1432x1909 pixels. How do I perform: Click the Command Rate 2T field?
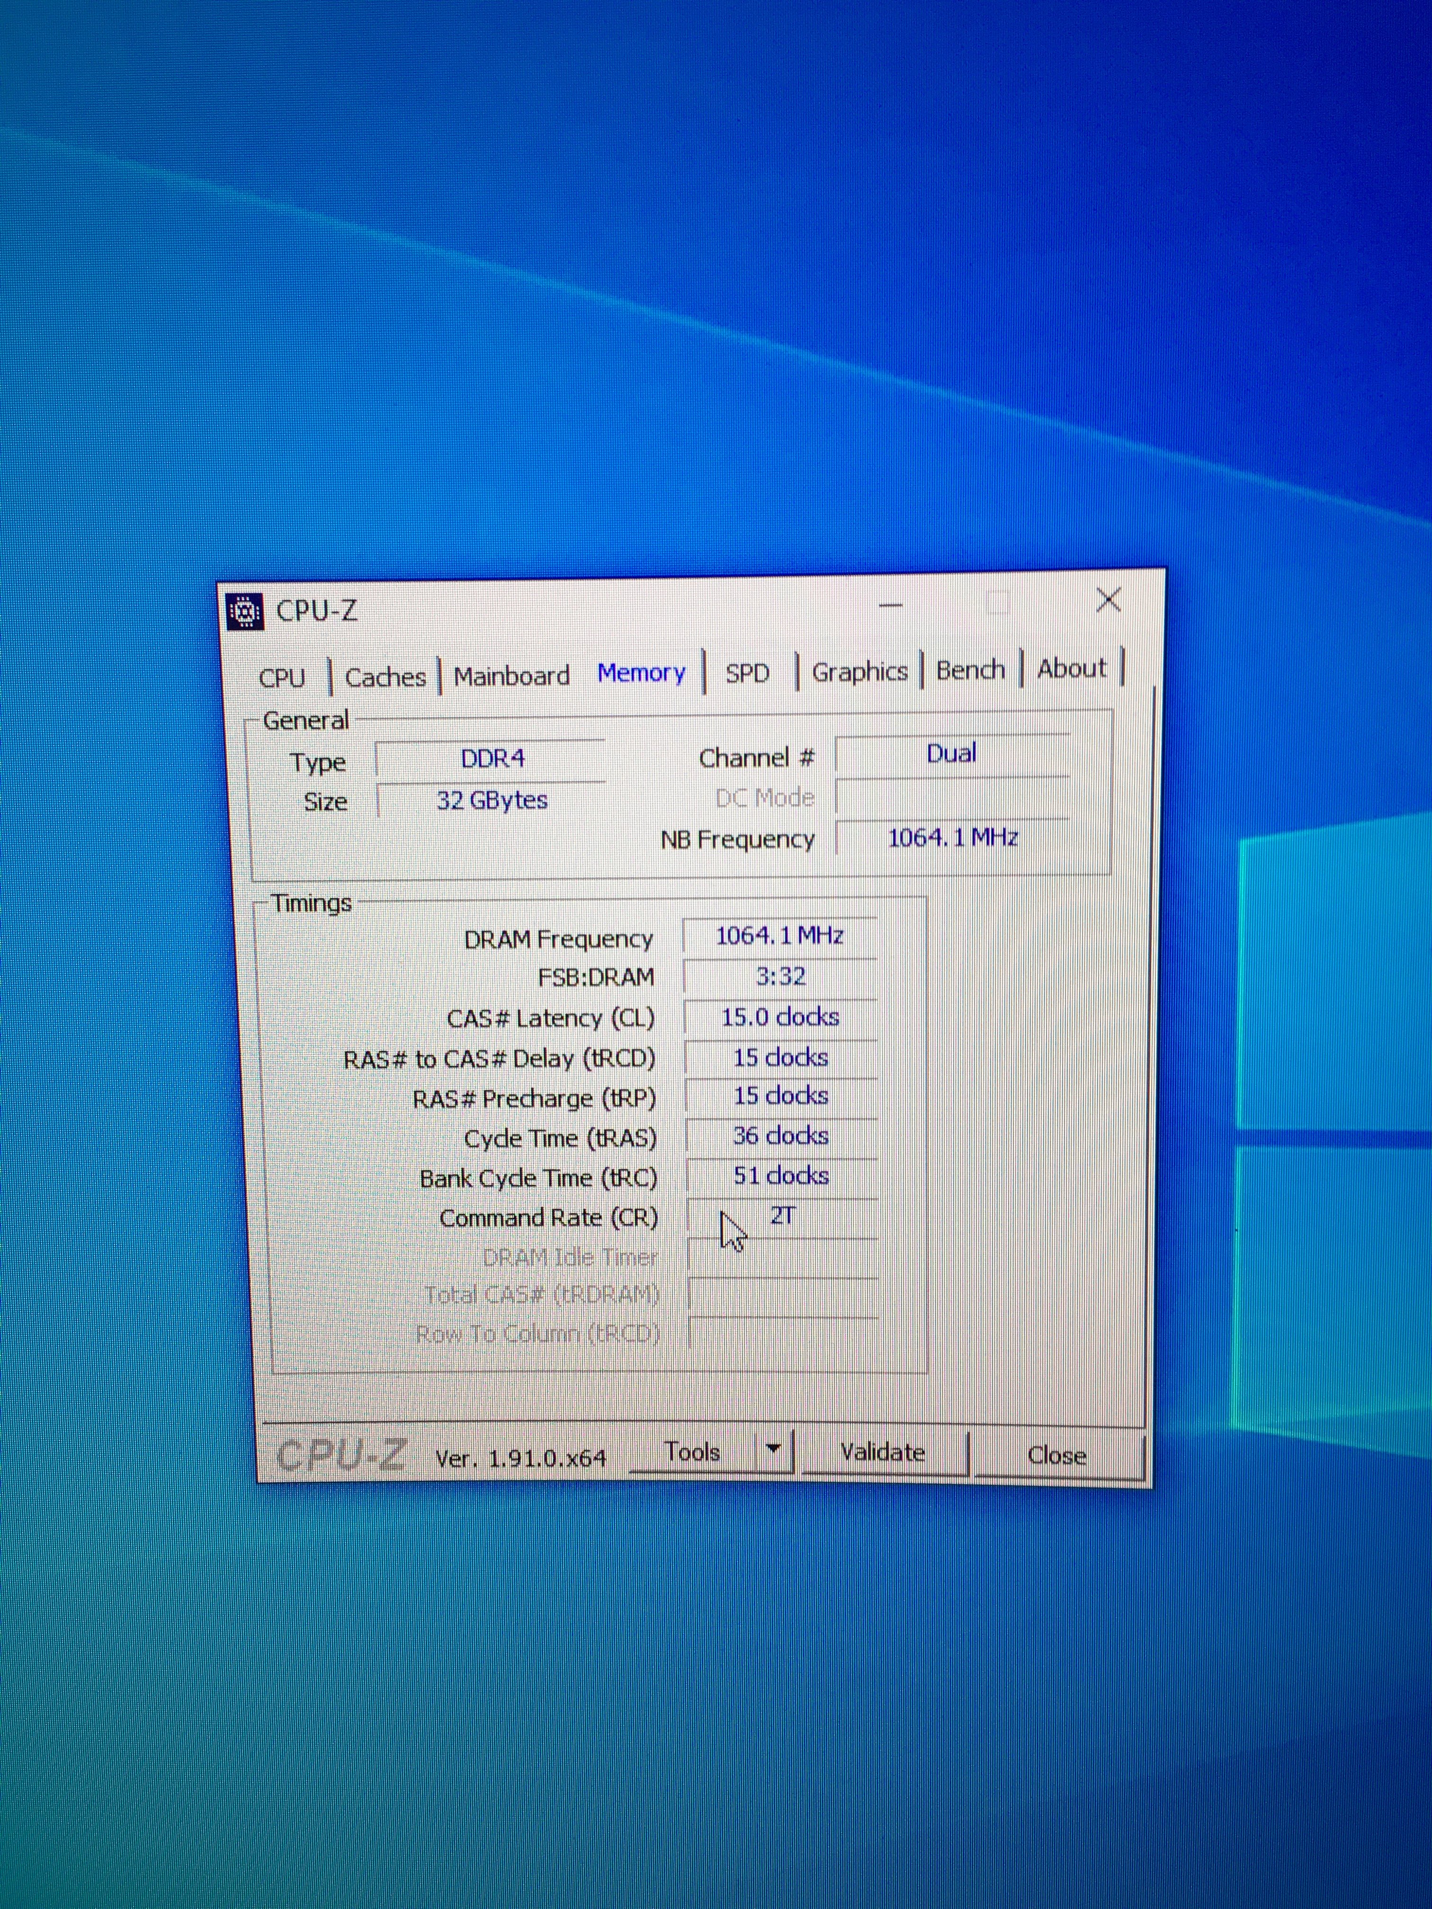click(782, 1216)
